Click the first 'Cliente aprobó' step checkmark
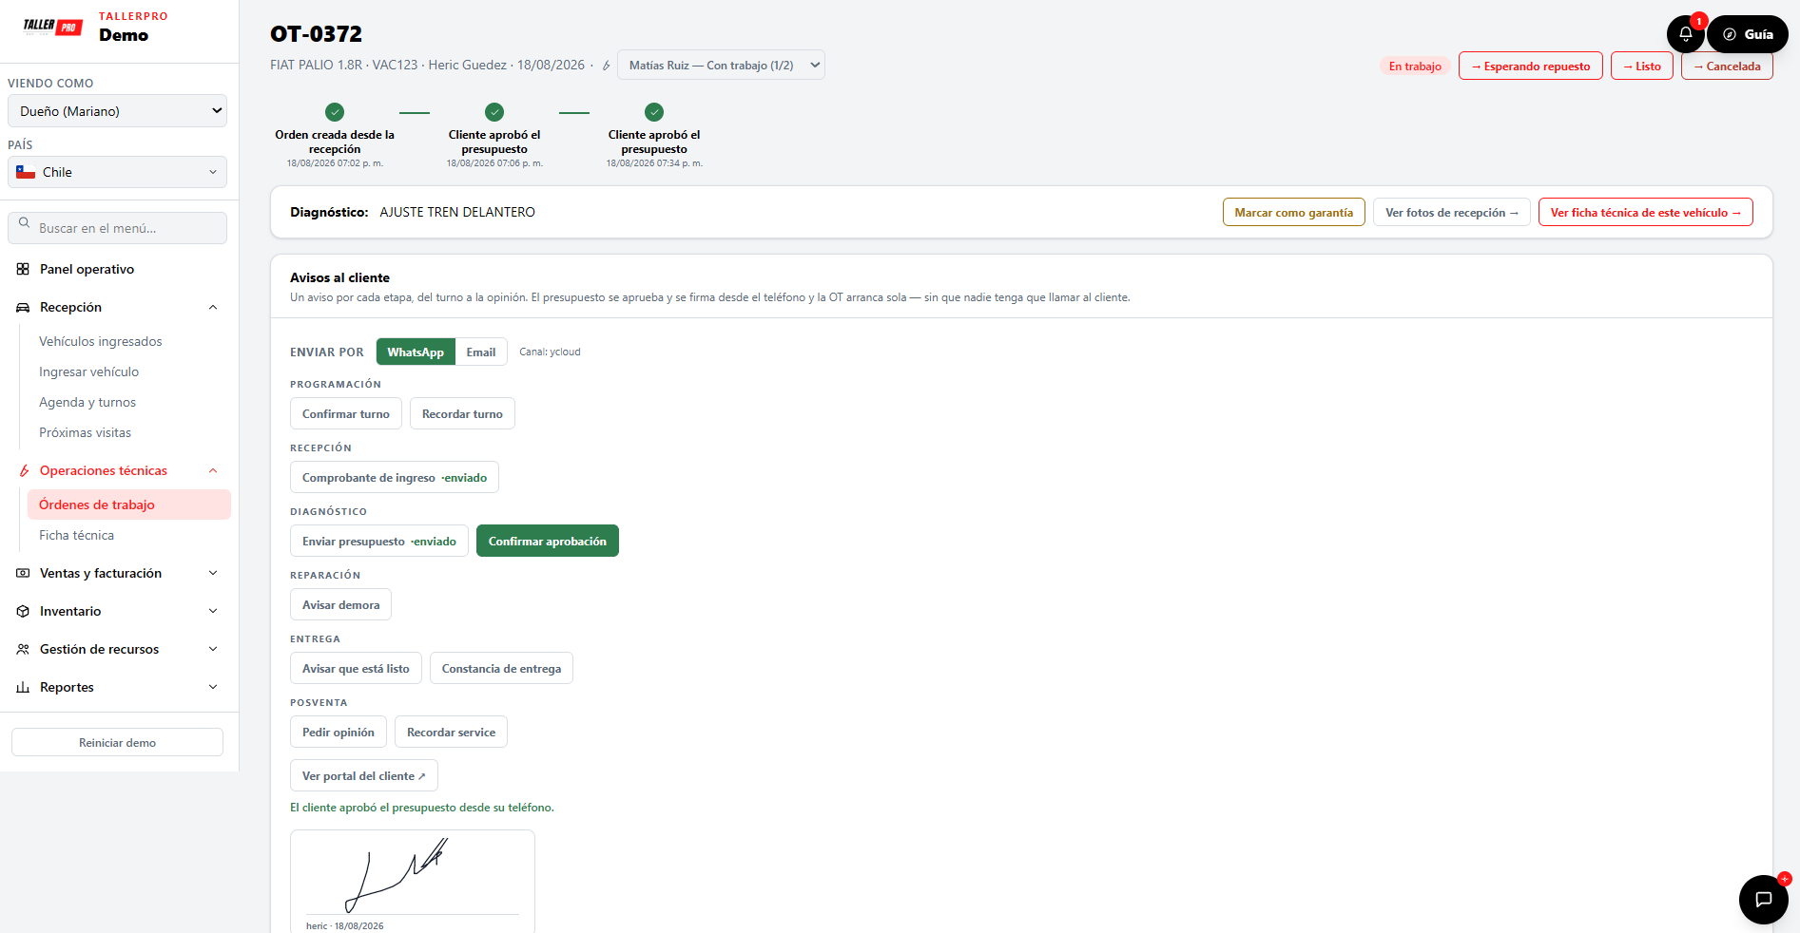This screenshot has width=1800, height=933. pyautogui.click(x=494, y=112)
